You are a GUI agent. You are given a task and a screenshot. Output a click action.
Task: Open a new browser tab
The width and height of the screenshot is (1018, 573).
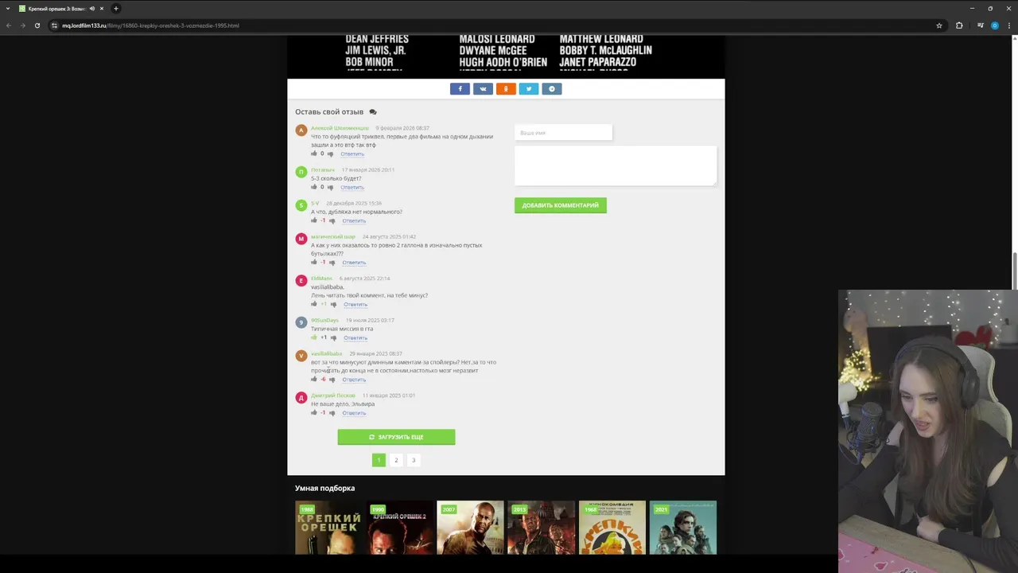point(116,8)
